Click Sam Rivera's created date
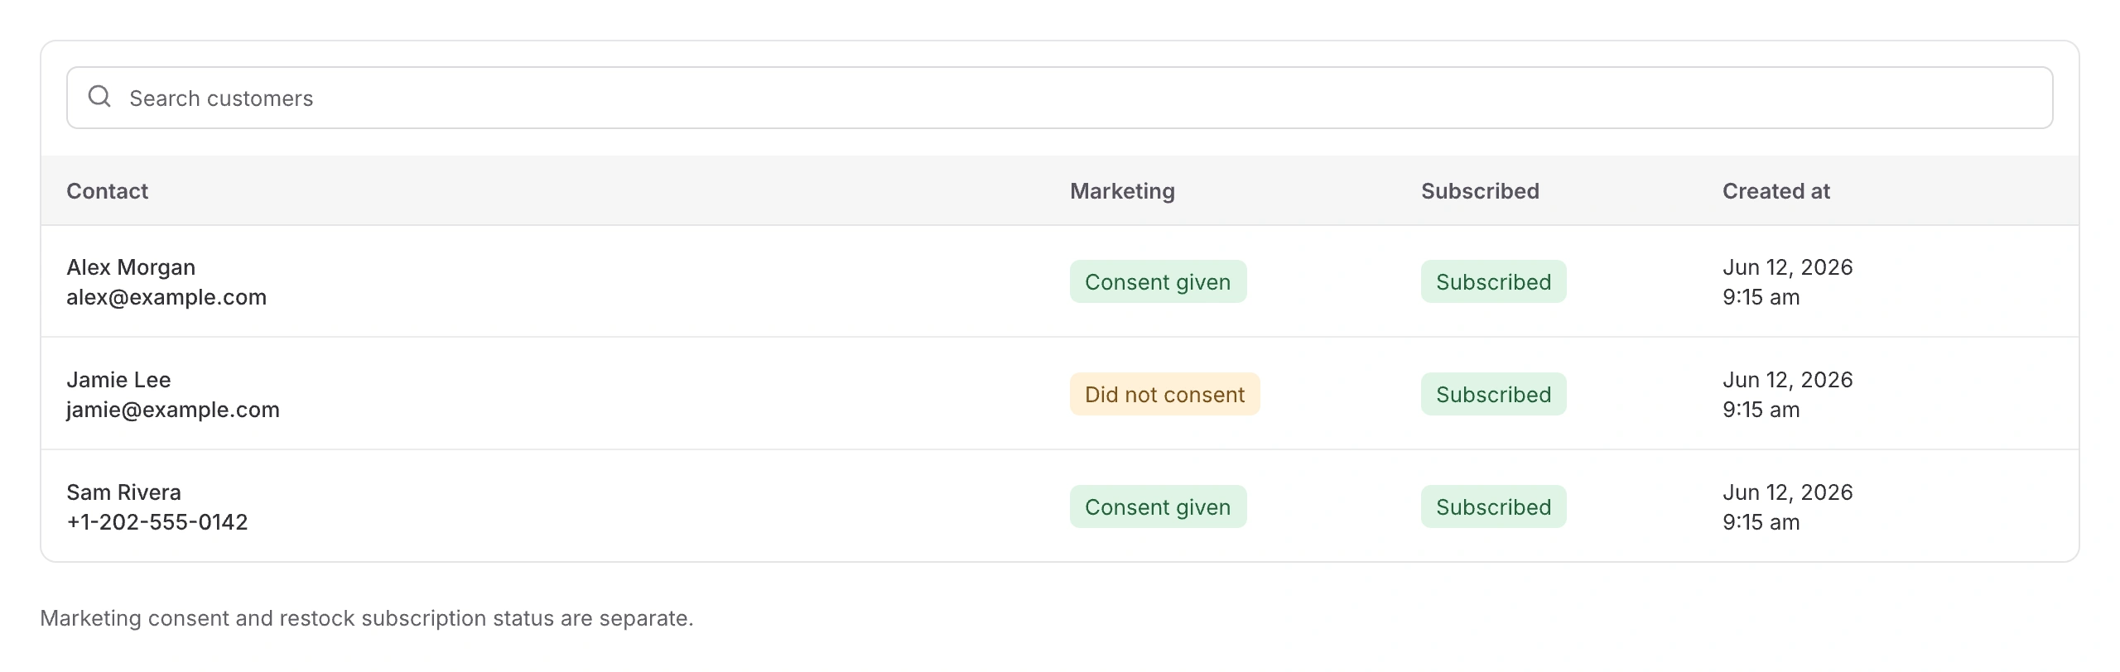The width and height of the screenshot is (2120, 672). click(1787, 507)
